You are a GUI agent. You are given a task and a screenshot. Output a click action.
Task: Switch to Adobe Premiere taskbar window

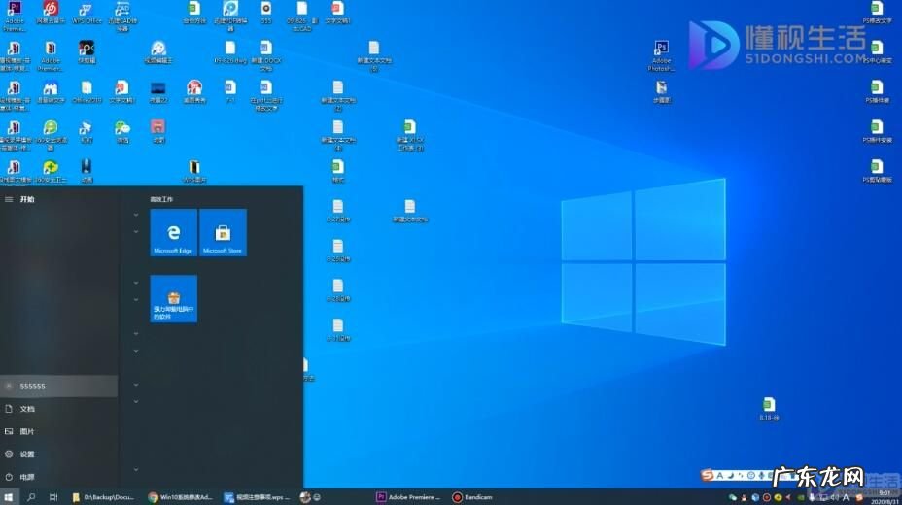coord(408,497)
